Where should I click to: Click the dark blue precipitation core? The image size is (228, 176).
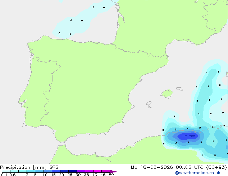(192, 136)
